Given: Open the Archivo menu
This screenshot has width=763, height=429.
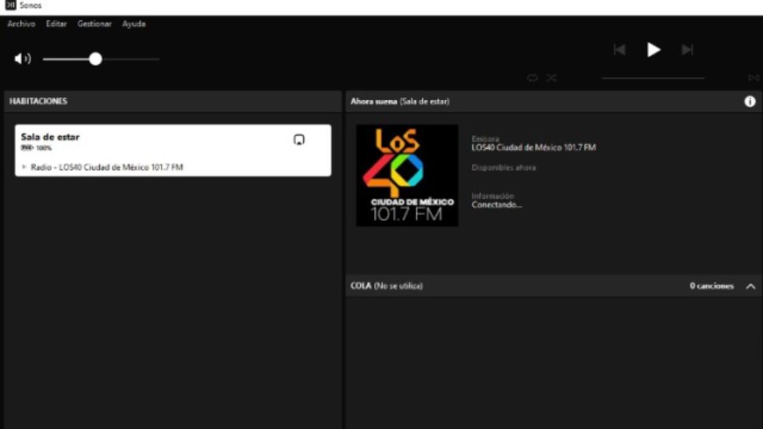Looking at the screenshot, I should [x=21, y=24].
